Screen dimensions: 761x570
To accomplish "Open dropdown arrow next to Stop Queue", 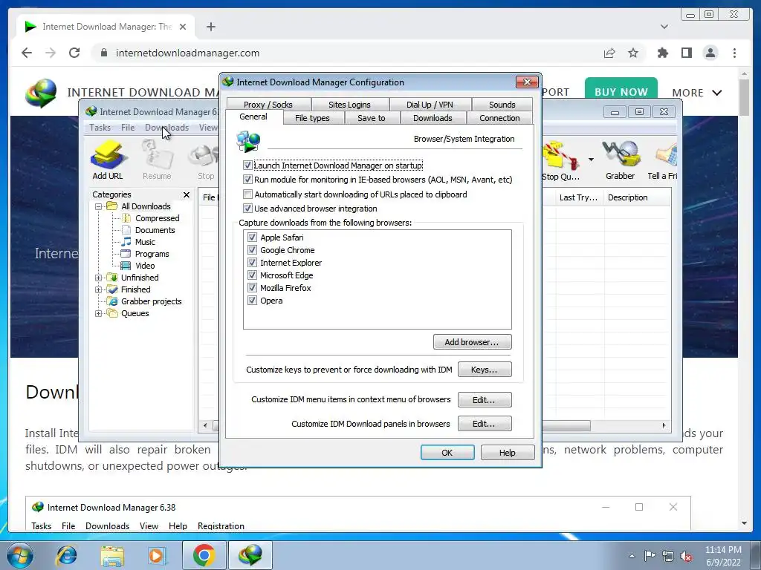I will click(591, 160).
